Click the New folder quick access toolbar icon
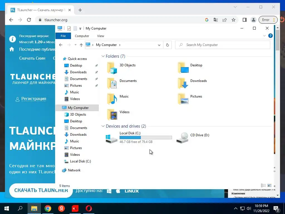 click(75, 28)
